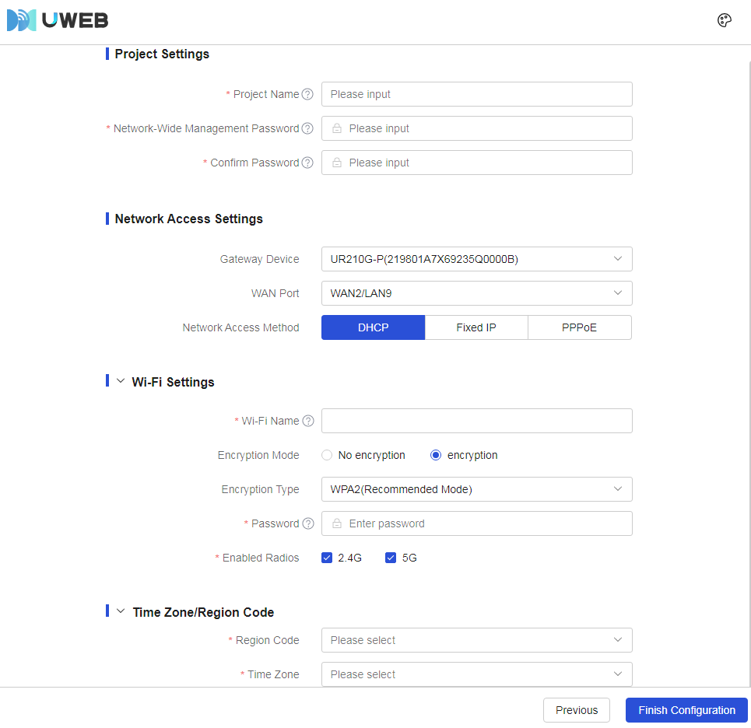Show help for Wi-Fi Name
The image size is (751, 728).
308,421
